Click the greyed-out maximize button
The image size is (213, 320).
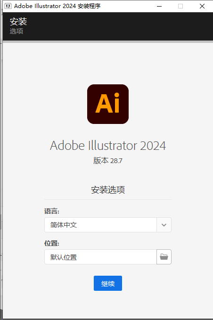point(180,6)
